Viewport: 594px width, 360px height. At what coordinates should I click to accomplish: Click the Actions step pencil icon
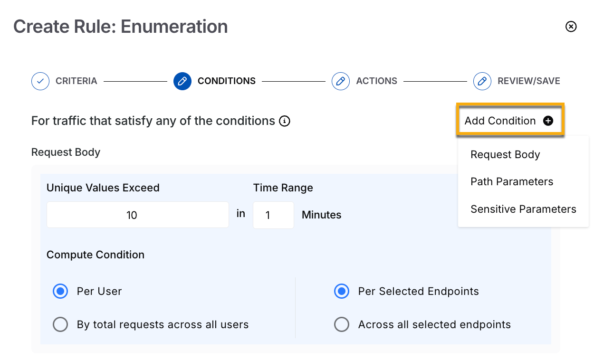click(x=341, y=81)
